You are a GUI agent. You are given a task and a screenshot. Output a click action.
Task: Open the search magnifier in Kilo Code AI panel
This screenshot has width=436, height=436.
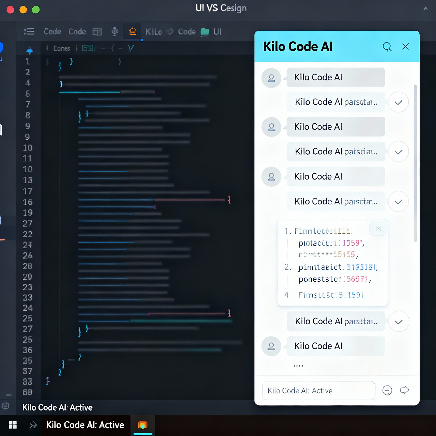click(387, 47)
